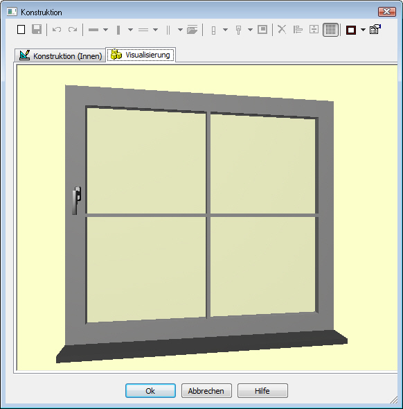Image resolution: width=403 pixels, height=409 pixels.
Task: Click the frame-in-frame sash icon
Action: pos(262,30)
